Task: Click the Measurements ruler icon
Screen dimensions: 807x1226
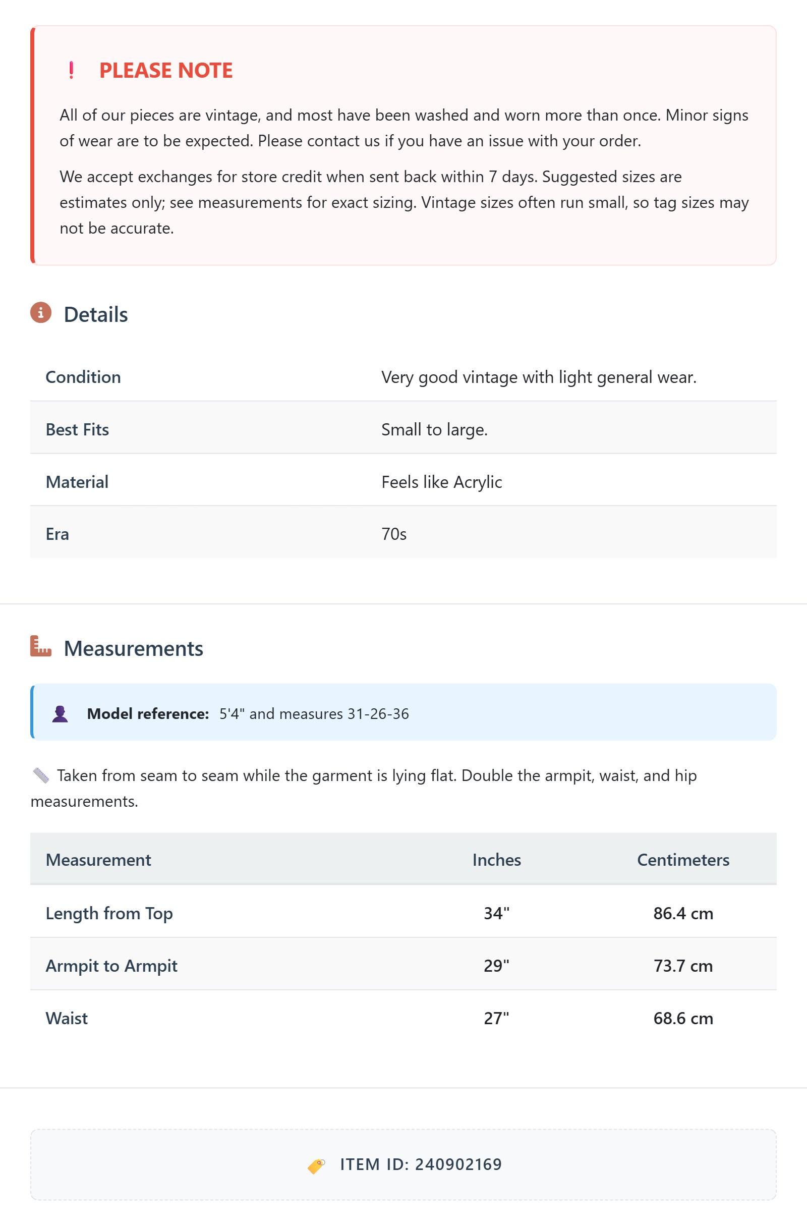Action: [x=41, y=646]
